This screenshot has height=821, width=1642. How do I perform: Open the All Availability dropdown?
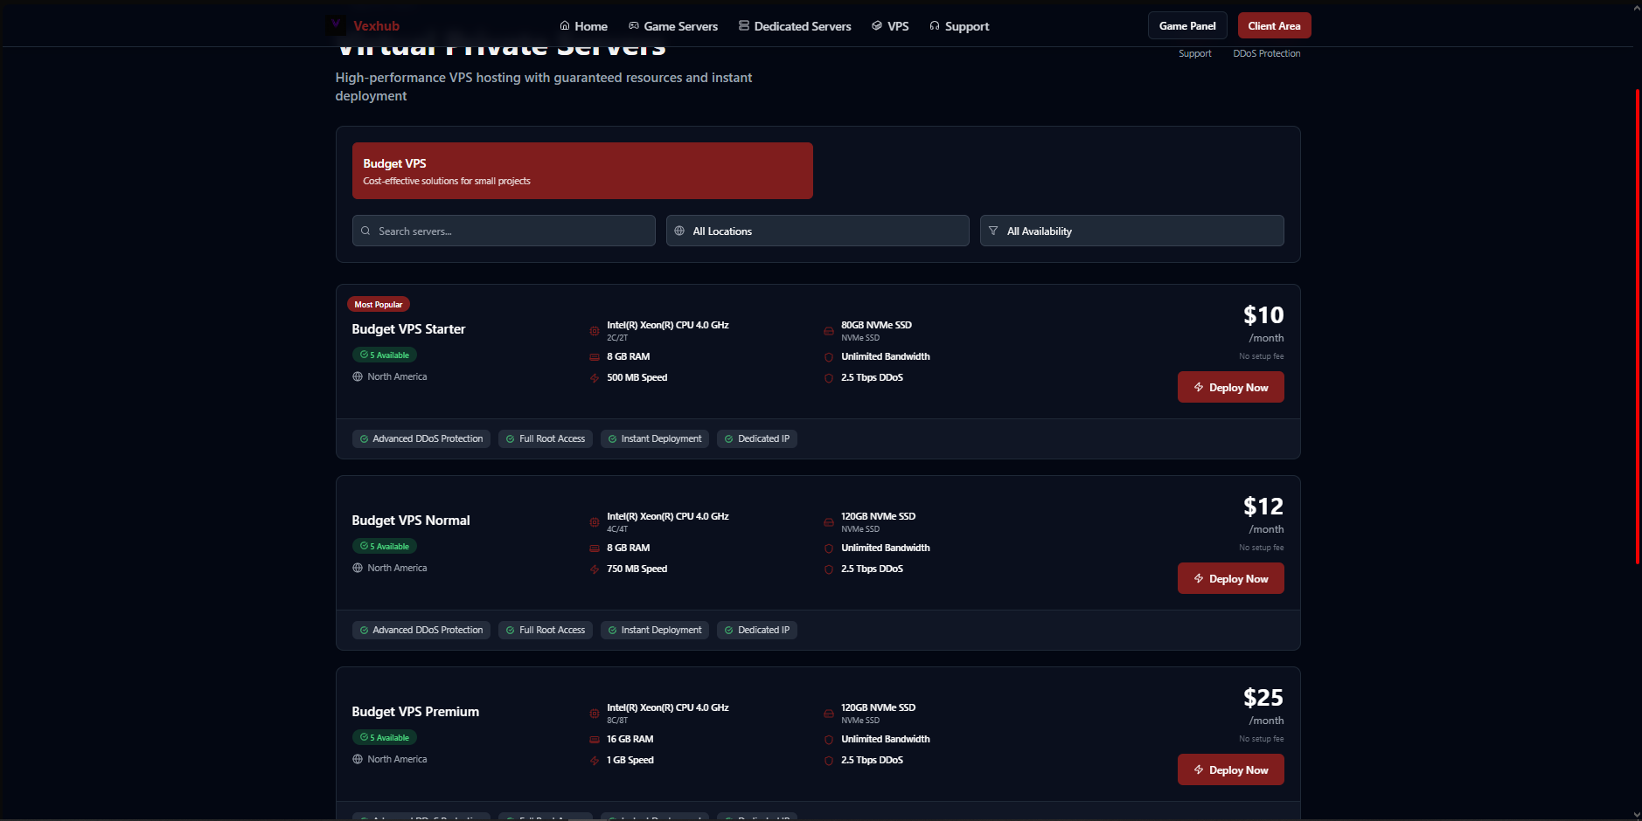click(1131, 231)
